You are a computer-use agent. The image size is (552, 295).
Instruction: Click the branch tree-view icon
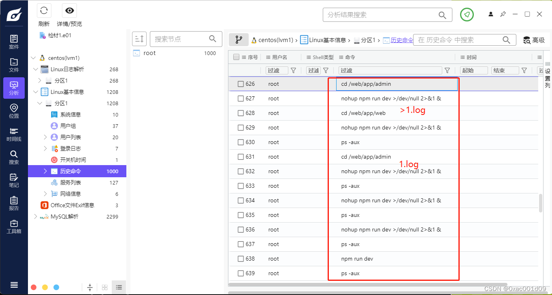coord(239,40)
